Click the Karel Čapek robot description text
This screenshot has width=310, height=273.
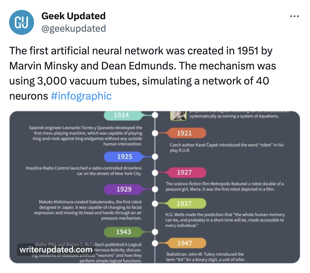227,147
